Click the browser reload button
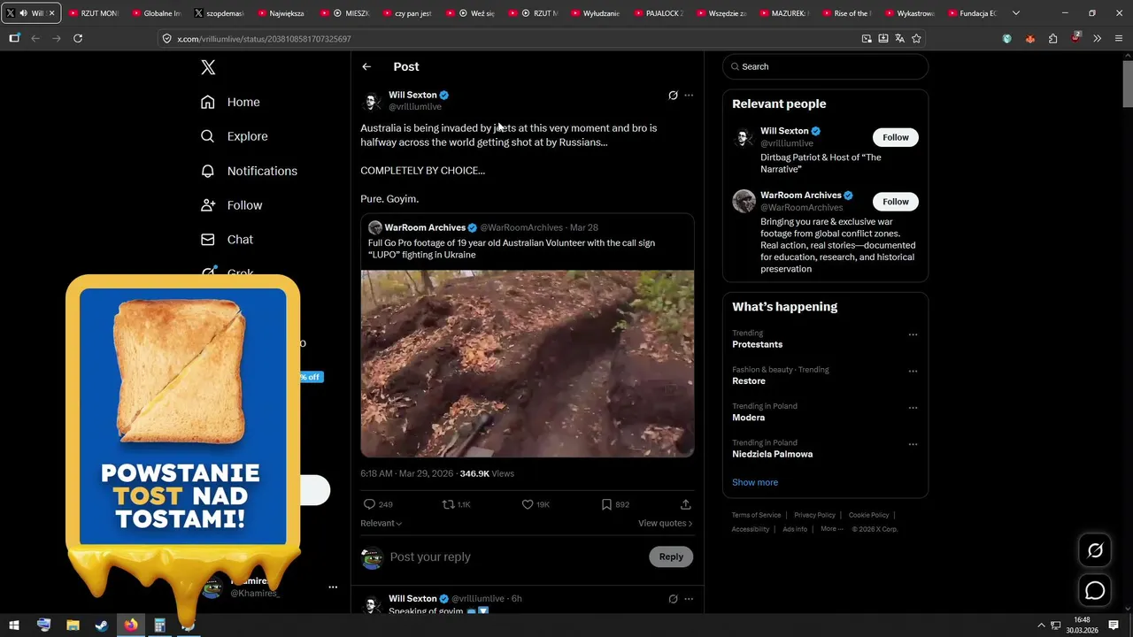This screenshot has height=637, width=1133. 78,38
